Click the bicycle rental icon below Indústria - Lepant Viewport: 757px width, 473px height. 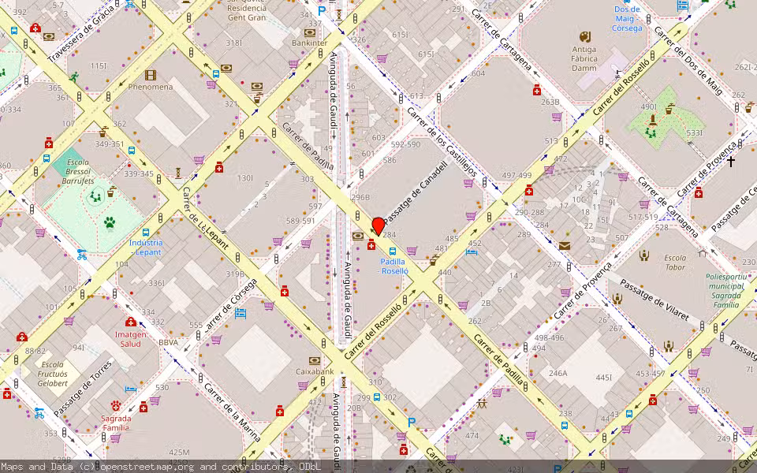(82, 255)
